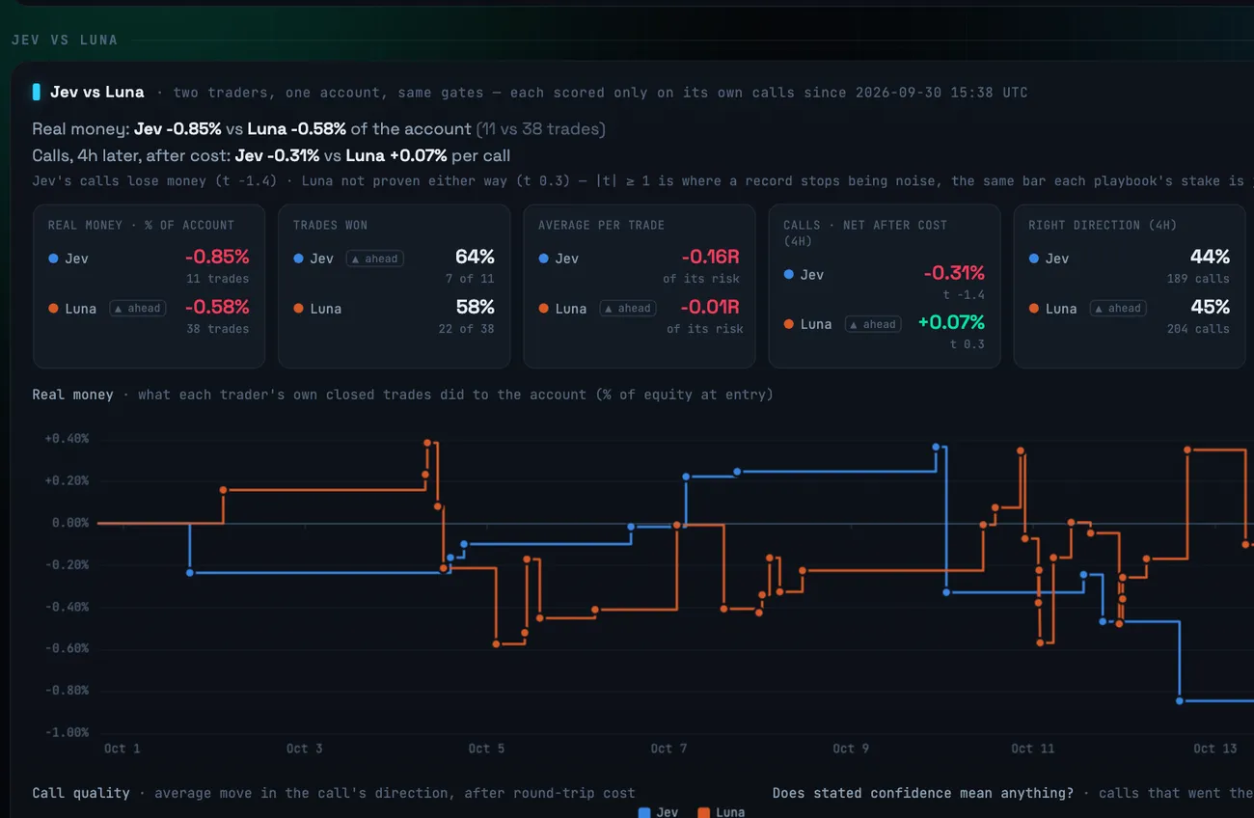This screenshot has width=1254, height=818.
Task: Select Luna's ahead badge in Calls Net After Cost card
Action: 872,324
